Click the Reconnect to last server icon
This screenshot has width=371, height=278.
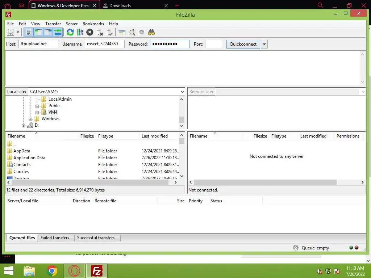[x=109, y=32]
